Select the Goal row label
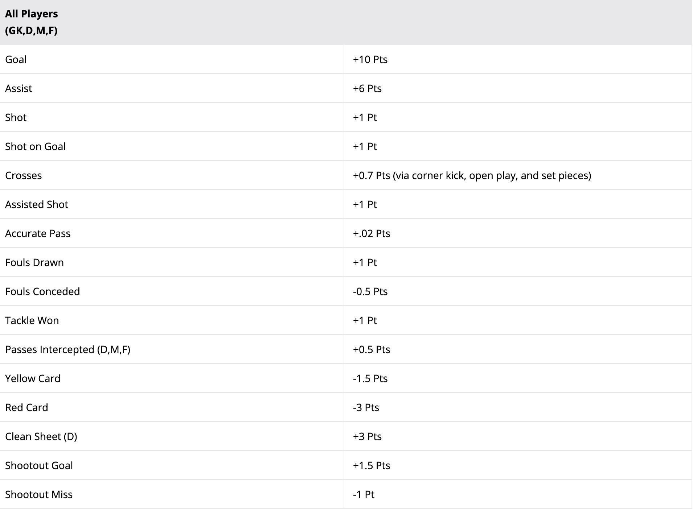693x509 pixels. [x=16, y=59]
